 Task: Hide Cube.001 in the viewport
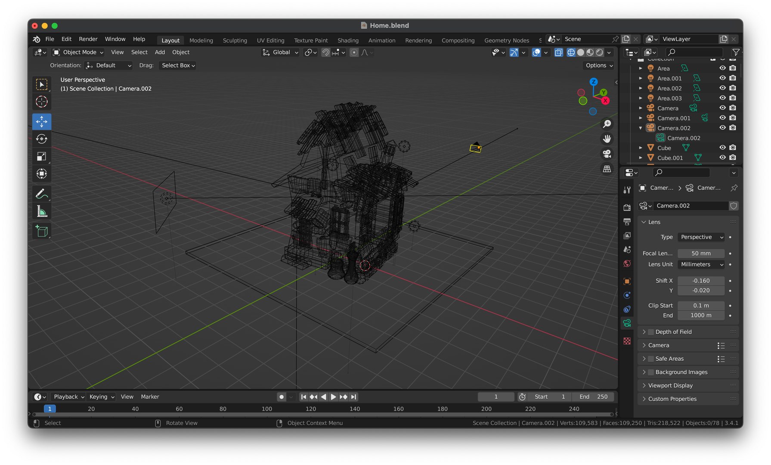[722, 158]
